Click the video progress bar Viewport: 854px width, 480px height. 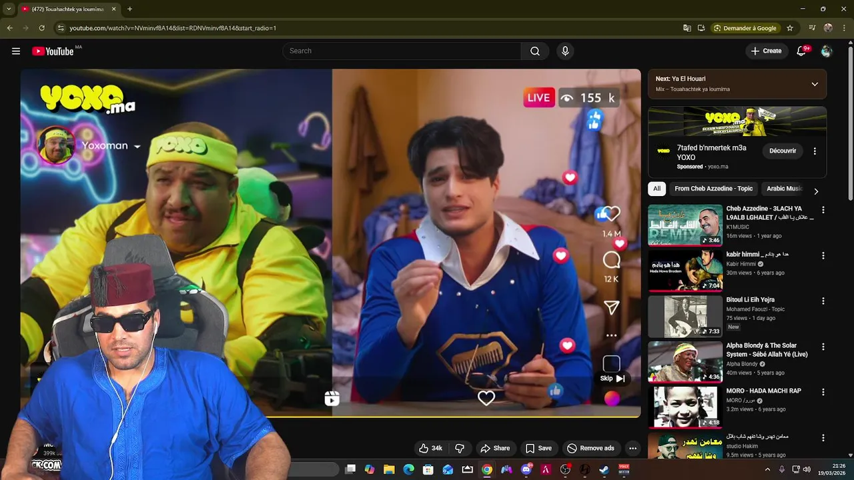tap(330, 417)
